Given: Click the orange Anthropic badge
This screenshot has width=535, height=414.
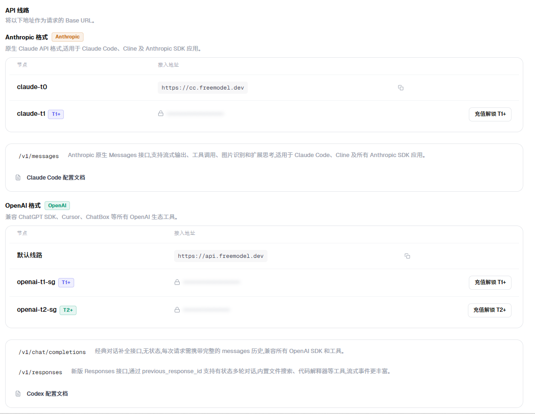Looking at the screenshot, I should [68, 37].
